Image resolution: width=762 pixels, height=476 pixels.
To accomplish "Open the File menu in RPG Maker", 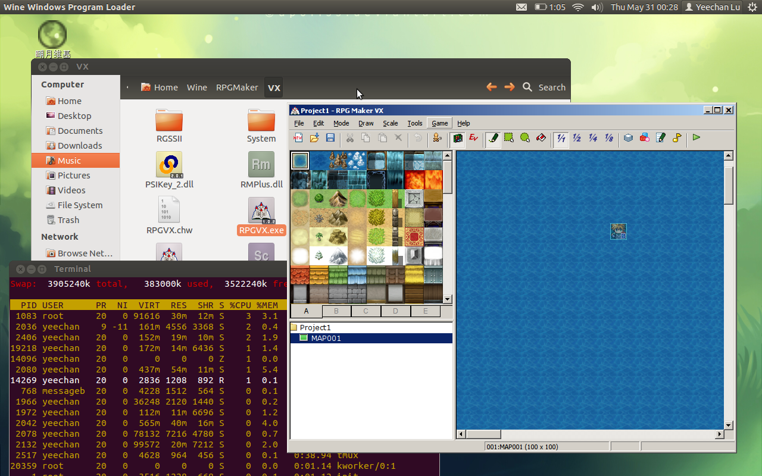I will click(x=299, y=123).
